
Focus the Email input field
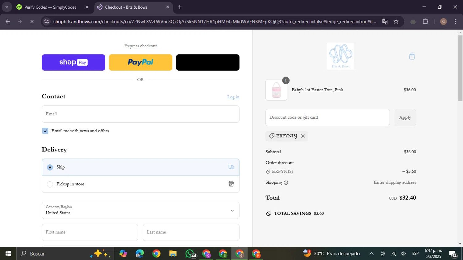click(x=140, y=114)
